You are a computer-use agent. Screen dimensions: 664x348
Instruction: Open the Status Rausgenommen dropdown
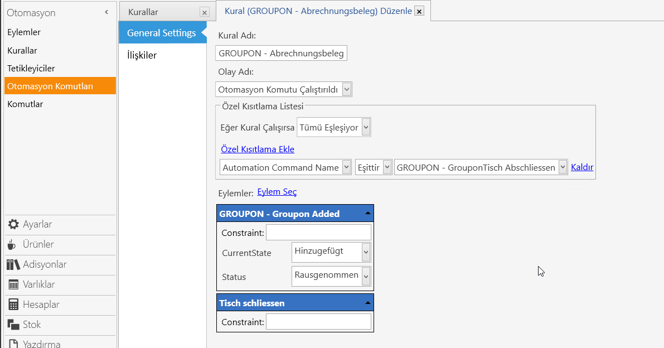(366, 277)
